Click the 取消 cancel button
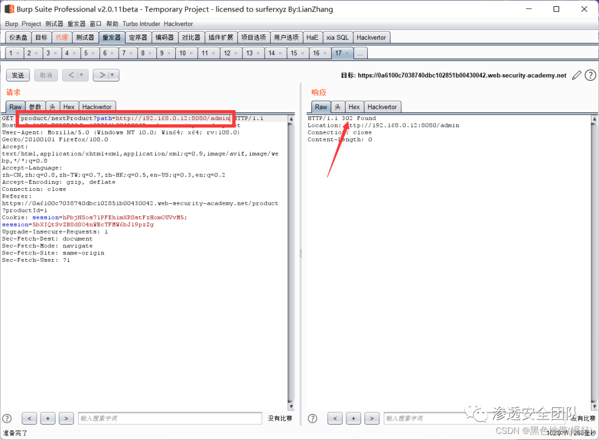Viewport: 599px width, 440px height. click(46, 75)
